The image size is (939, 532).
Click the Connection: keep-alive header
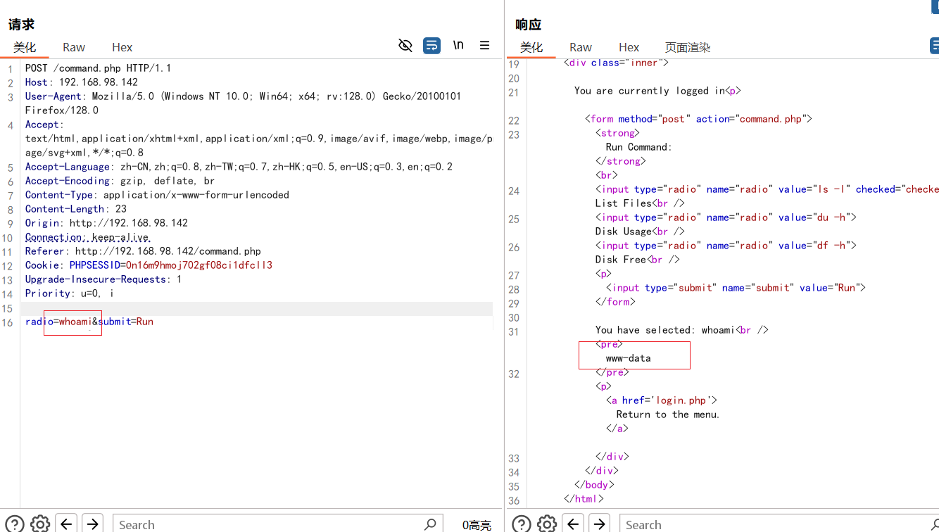click(88, 237)
